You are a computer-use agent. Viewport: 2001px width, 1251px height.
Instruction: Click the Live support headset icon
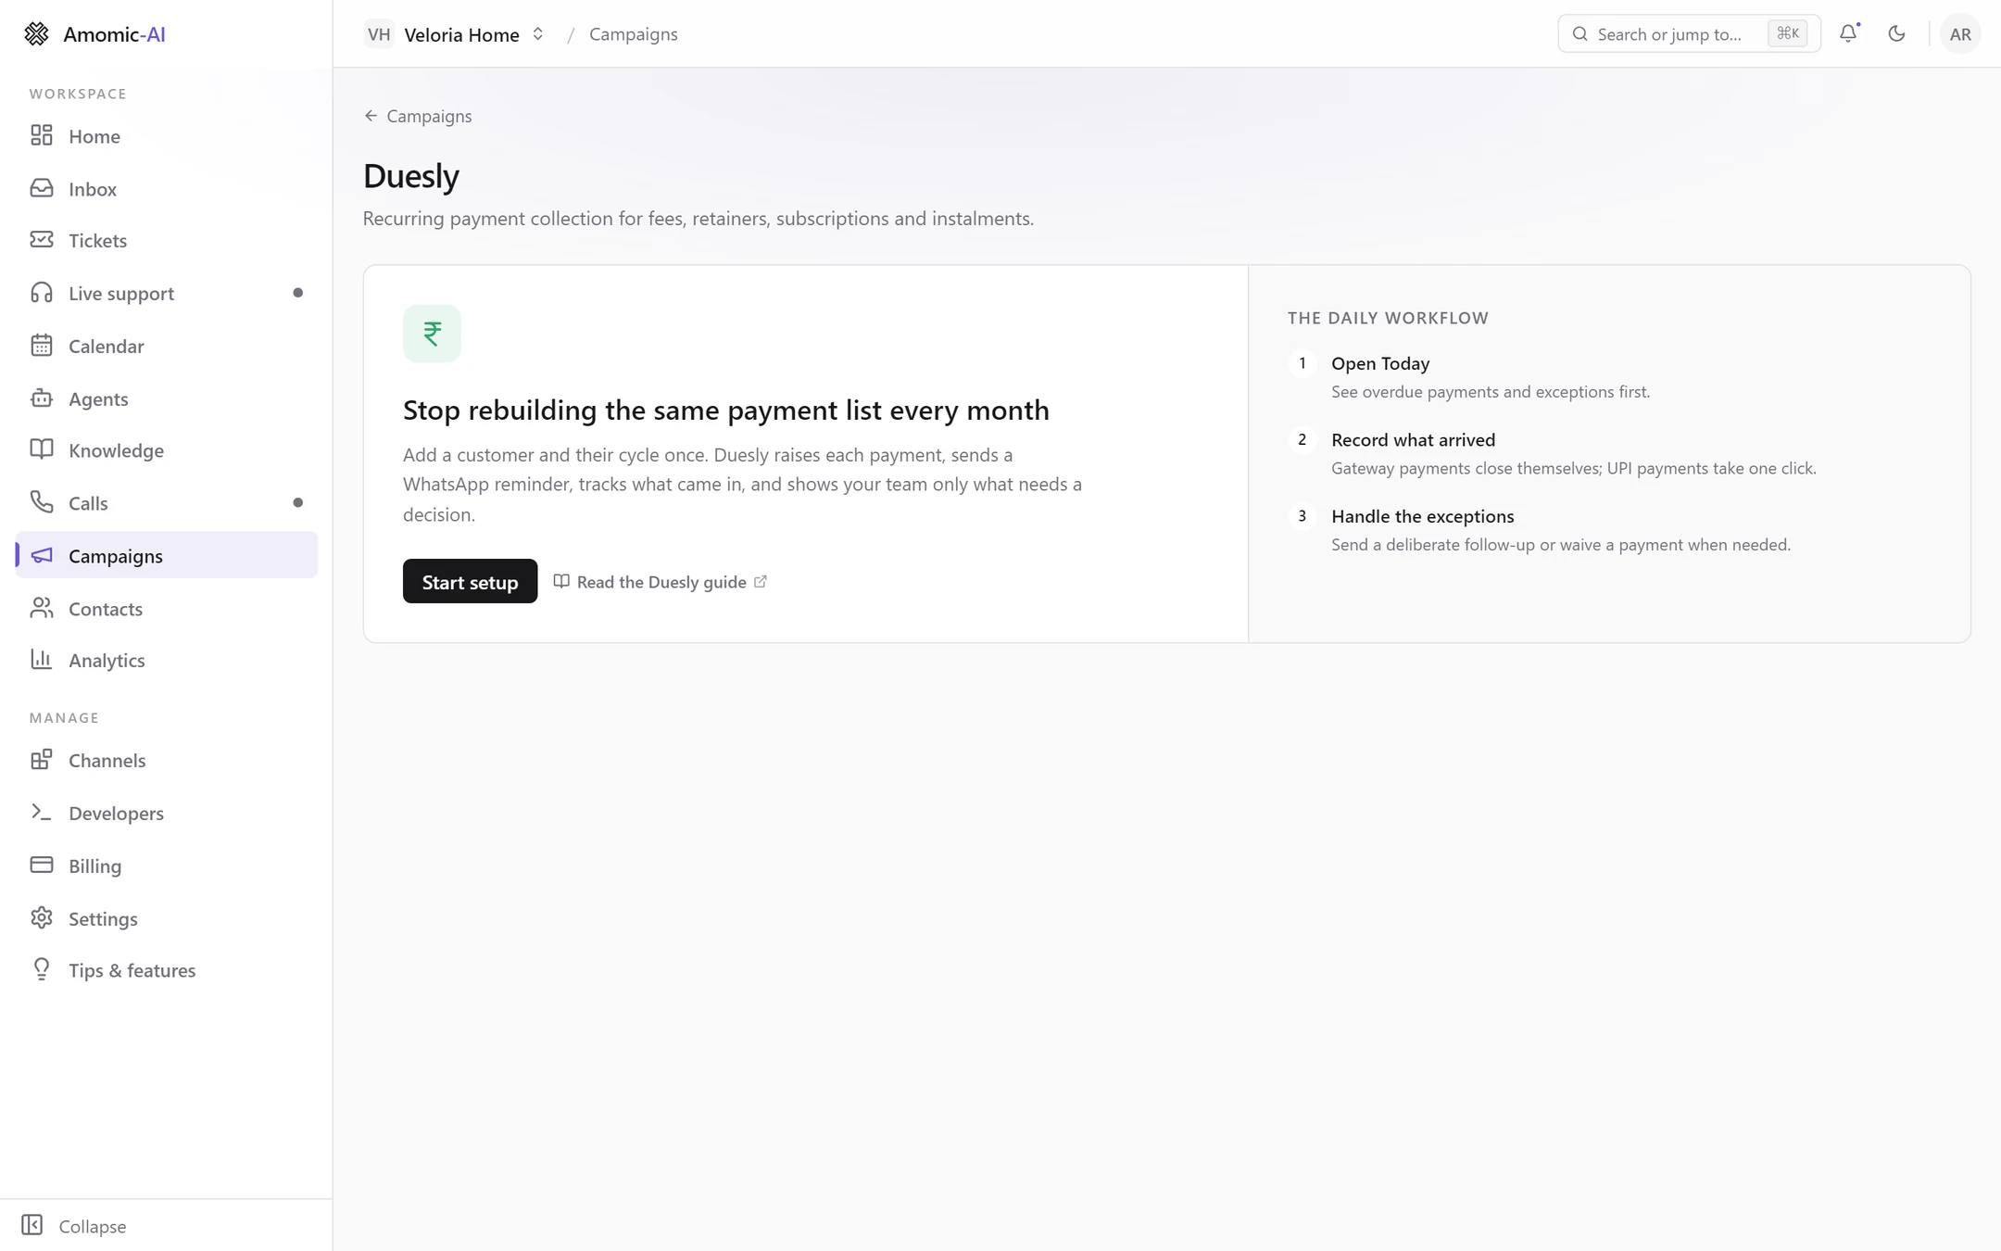click(42, 293)
